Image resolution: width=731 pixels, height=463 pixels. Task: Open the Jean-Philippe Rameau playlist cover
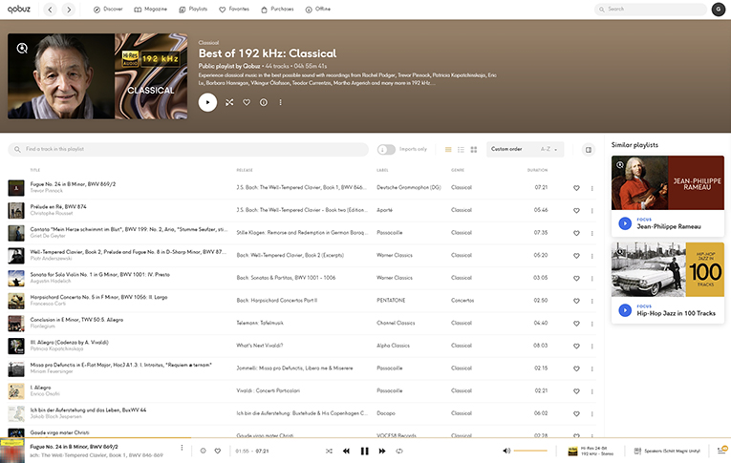pyautogui.click(x=668, y=182)
